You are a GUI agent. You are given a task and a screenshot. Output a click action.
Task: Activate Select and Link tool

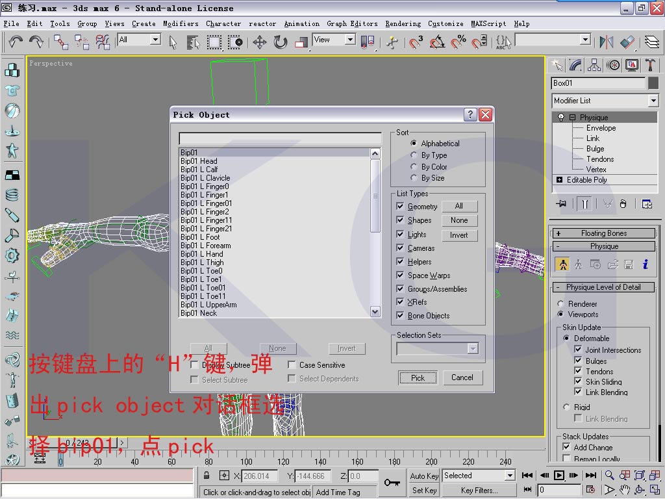point(61,42)
